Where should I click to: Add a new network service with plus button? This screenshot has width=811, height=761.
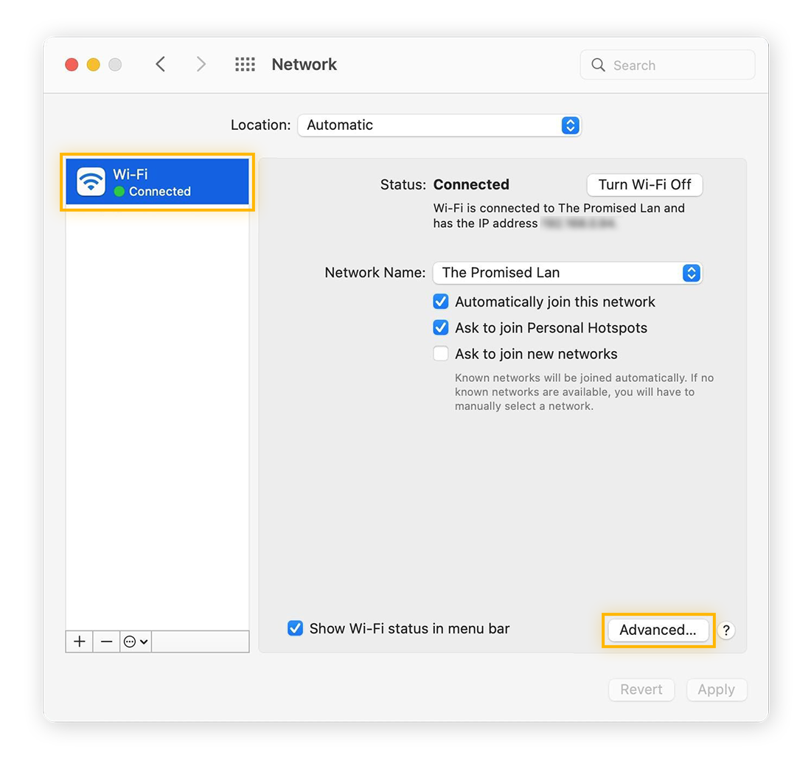[78, 641]
